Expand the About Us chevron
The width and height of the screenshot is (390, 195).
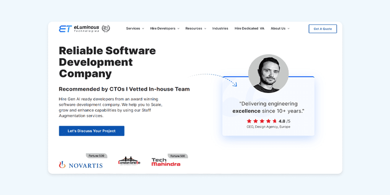tap(289, 29)
